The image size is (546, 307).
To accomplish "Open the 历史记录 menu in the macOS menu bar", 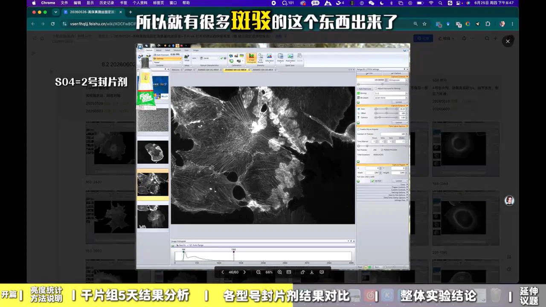I will (x=107, y=3).
